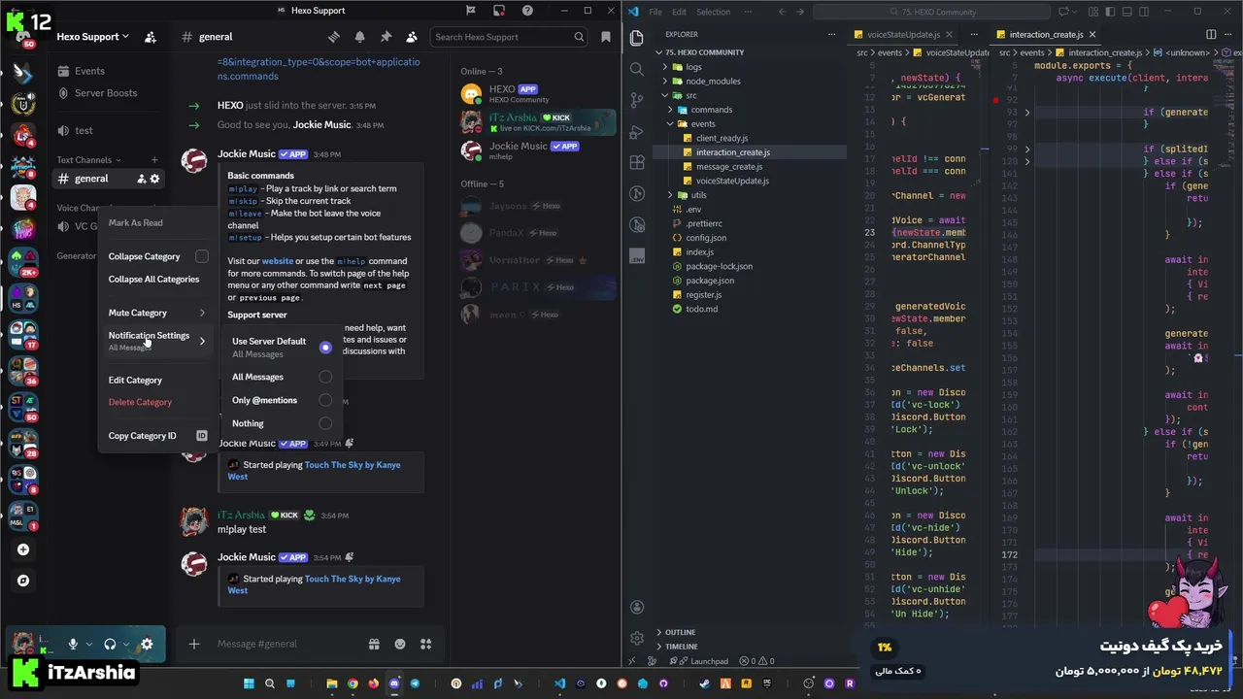The height and width of the screenshot is (699, 1243).
Task: Expand Hexo Support server dropdown
Action: [x=92, y=37]
